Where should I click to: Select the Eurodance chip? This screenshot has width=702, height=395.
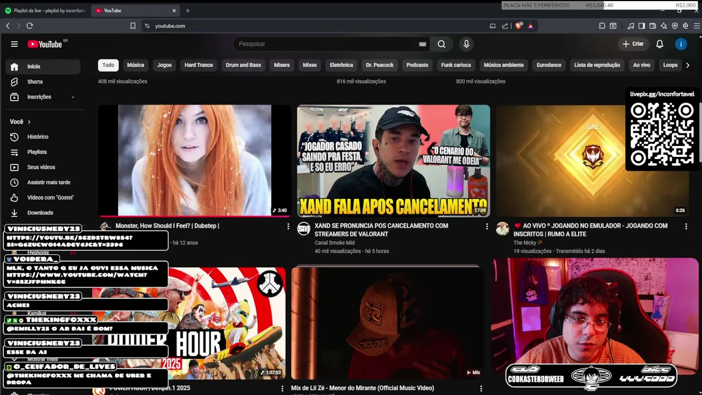click(549, 65)
